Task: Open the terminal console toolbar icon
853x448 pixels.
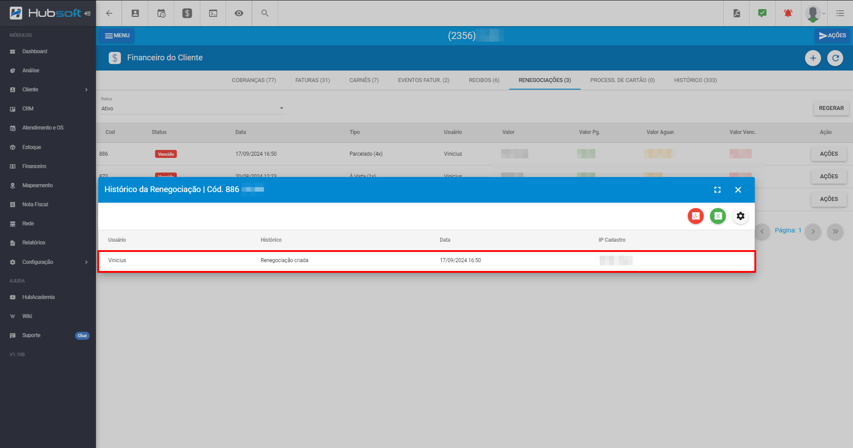Action: [x=213, y=13]
